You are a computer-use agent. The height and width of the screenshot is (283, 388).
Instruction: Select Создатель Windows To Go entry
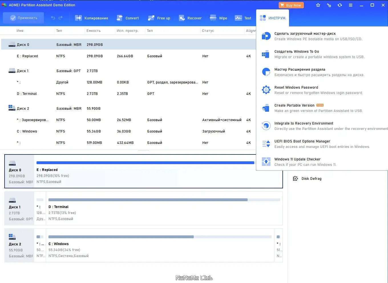[x=322, y=54]
